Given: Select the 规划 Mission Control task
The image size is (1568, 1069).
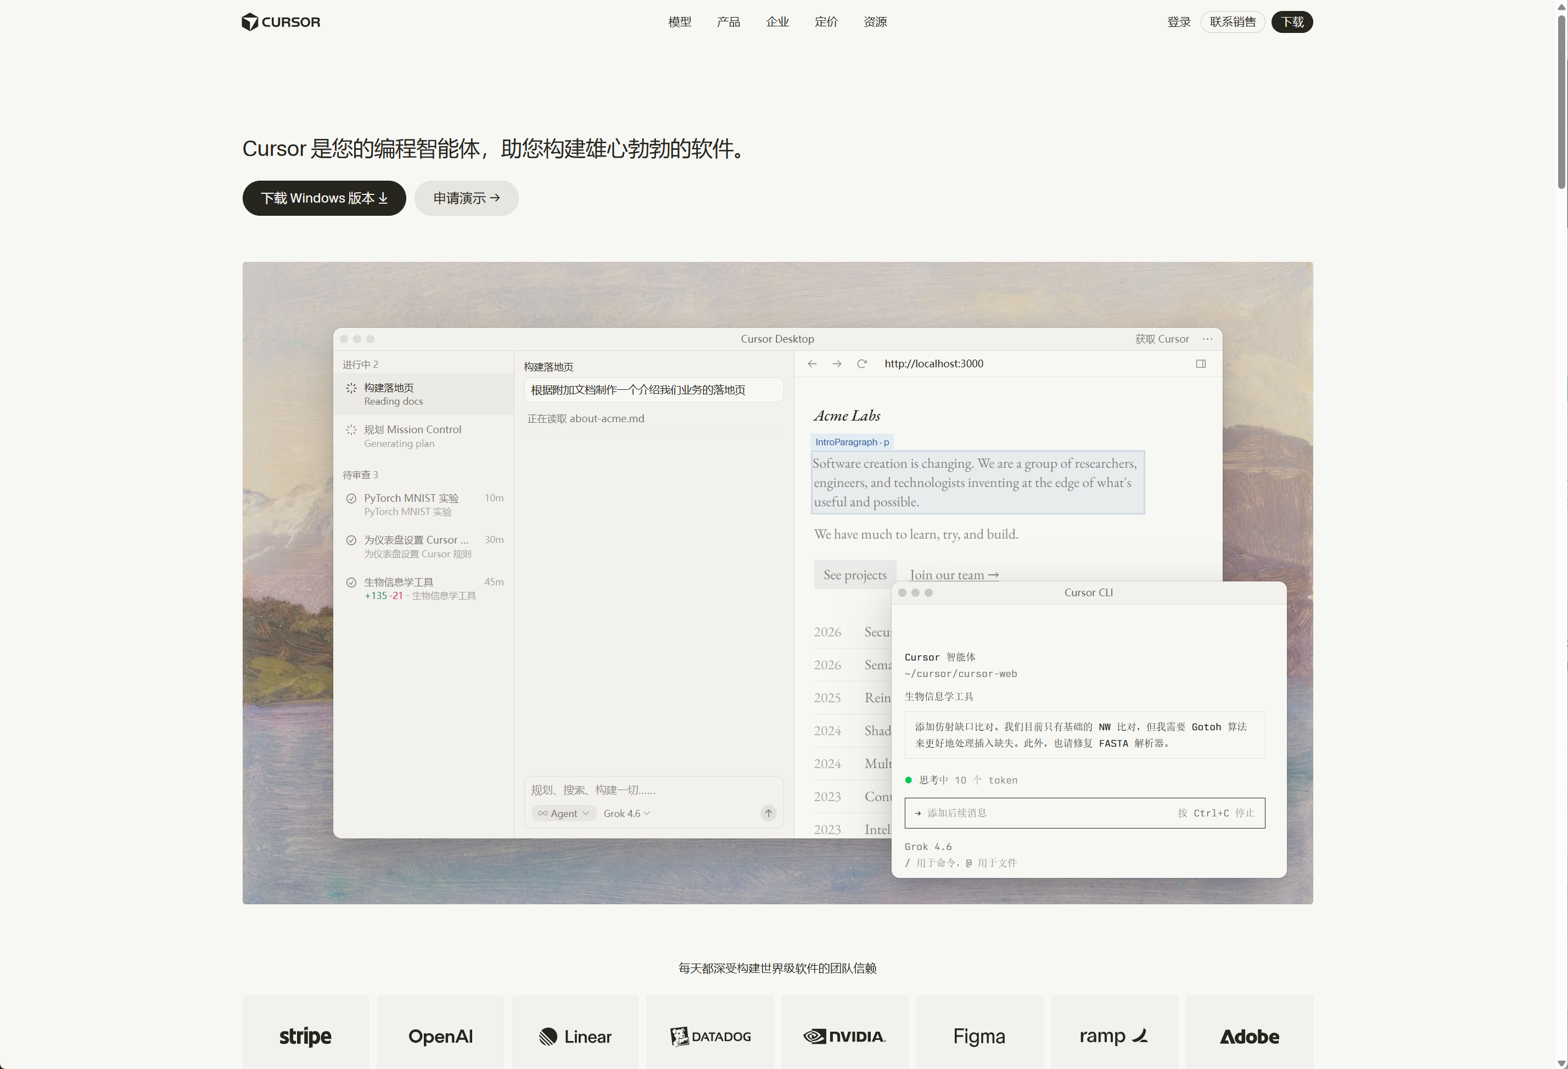Looking at the screenshot, I should 424,436.
